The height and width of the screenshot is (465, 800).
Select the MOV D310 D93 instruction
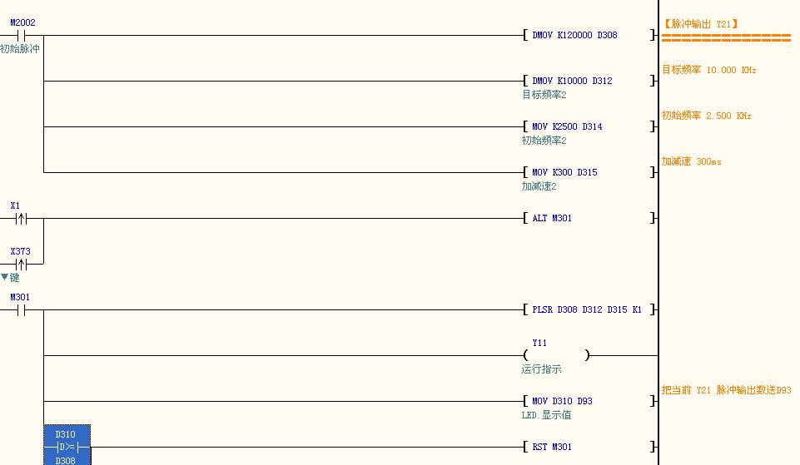562,401
